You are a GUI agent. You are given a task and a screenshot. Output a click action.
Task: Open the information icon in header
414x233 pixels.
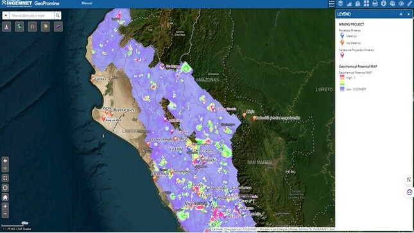pos(384,3)
